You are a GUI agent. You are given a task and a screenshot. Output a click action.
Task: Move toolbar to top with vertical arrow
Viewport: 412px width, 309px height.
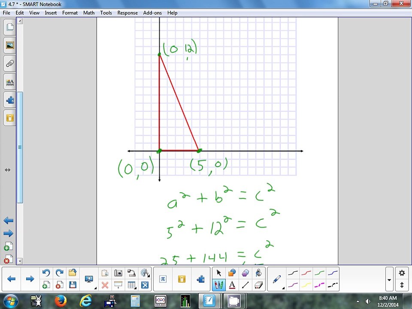pyautogui.click(x=402, y=285)
